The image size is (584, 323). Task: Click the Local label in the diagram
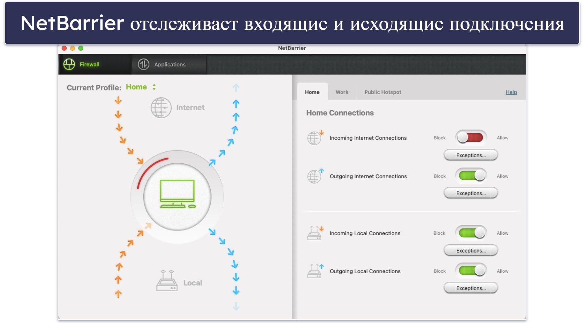coord(193,283)
